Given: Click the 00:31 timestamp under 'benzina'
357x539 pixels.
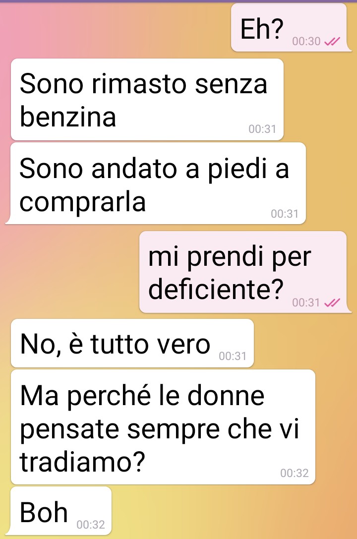Looking at the screenshot, I should coord(262,129).
